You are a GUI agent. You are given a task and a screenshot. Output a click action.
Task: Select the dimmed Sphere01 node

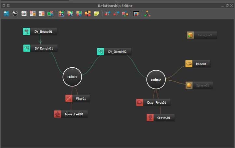coord(199,85)
